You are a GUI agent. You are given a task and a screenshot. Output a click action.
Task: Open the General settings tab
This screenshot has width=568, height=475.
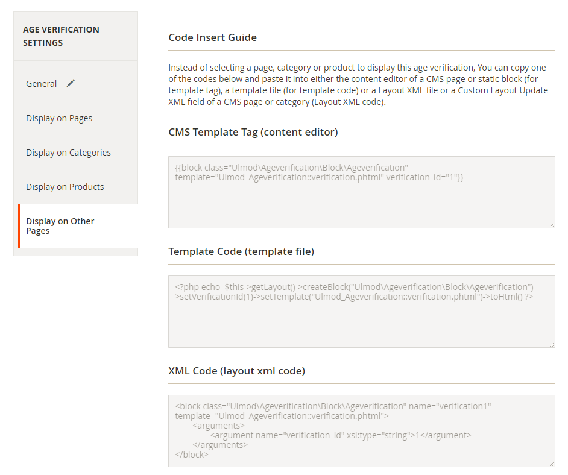pyautogui.click(x=41, y=84)
